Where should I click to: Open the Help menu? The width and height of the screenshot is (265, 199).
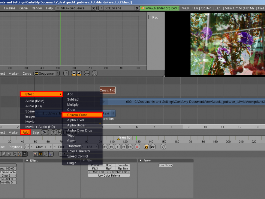tap(49, 8)
